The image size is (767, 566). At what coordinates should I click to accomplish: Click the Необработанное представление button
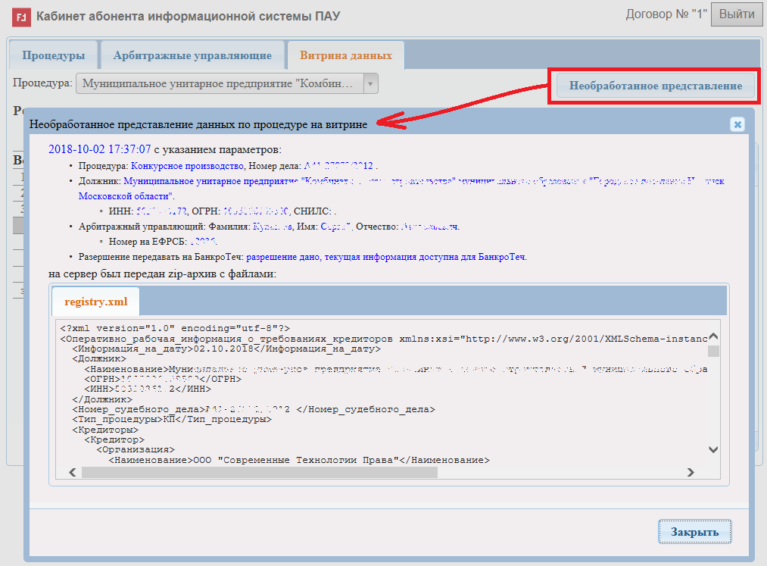click(x=655, y=86)
